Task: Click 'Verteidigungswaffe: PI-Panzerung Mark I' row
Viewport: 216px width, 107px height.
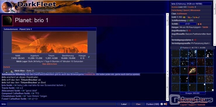Action: 191,43
